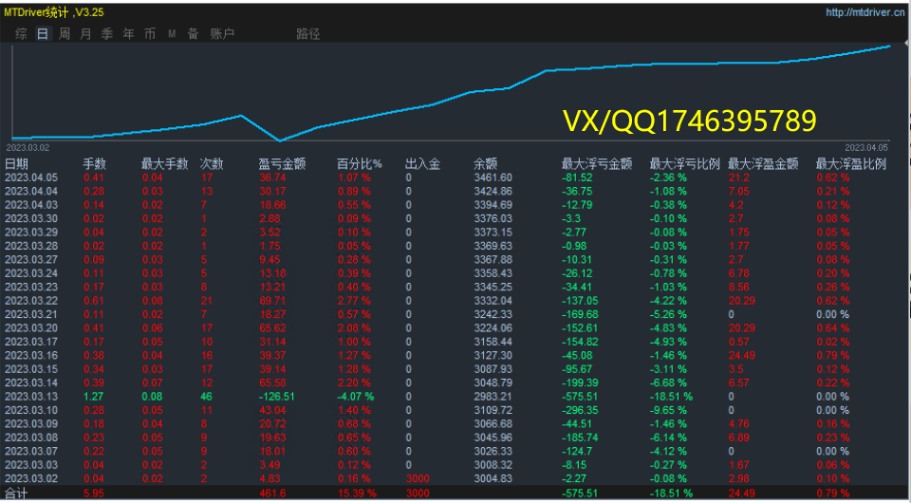Open the 路径 path tab

[307, 34]
